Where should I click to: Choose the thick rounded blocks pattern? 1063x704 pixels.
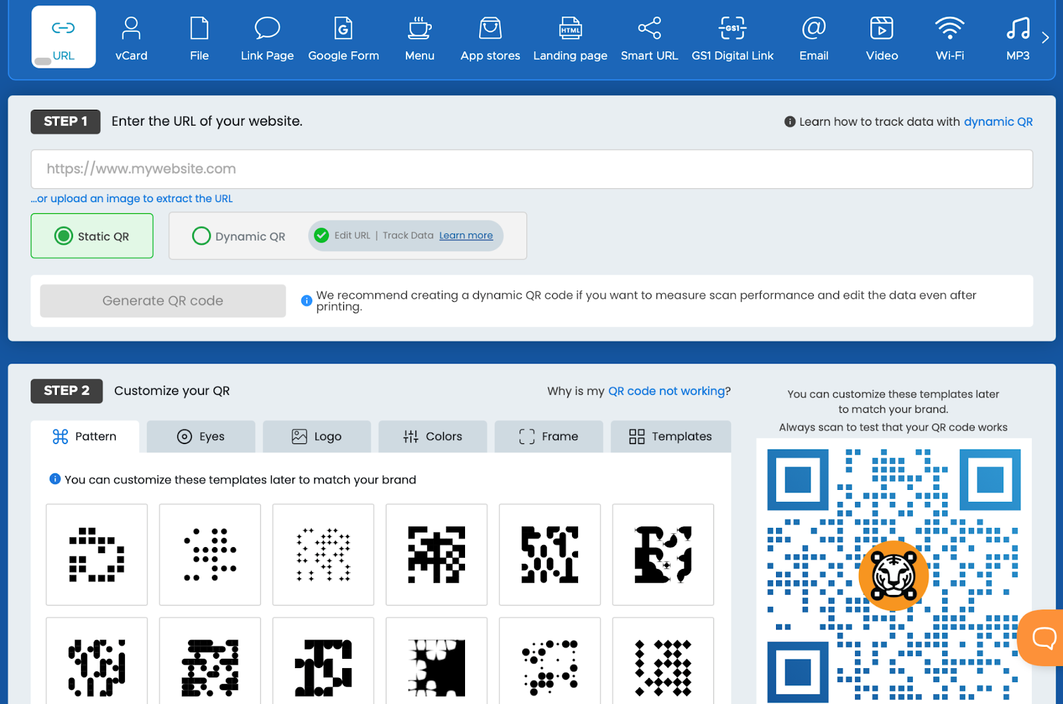pos(324,661)
